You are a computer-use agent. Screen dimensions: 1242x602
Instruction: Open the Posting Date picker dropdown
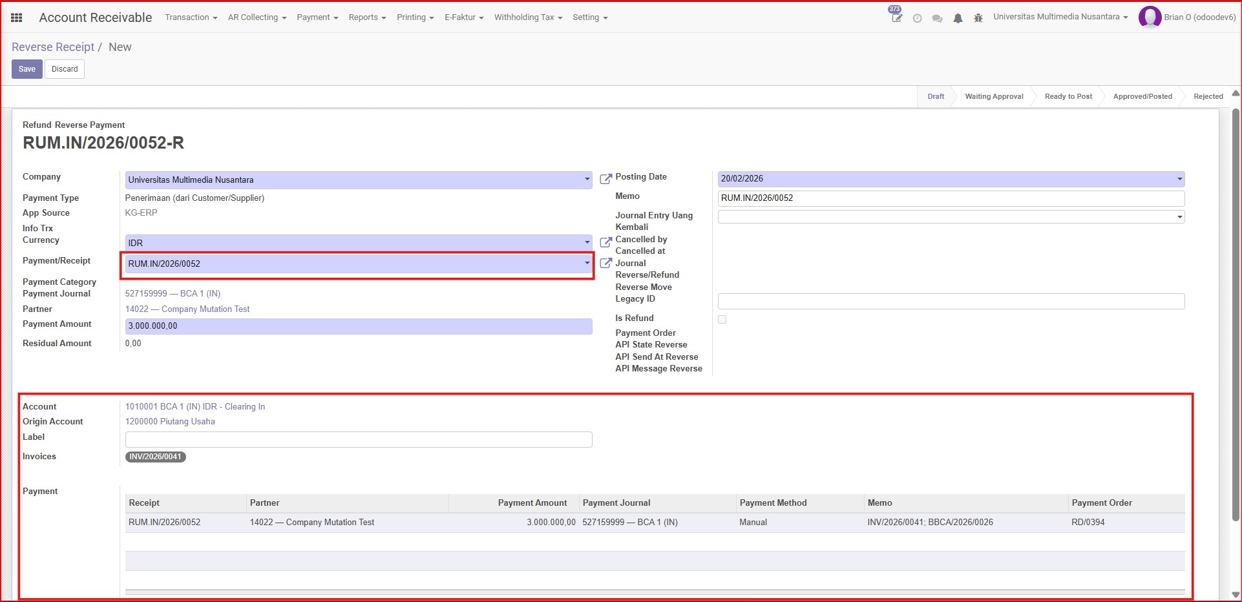coord(1179,179)
